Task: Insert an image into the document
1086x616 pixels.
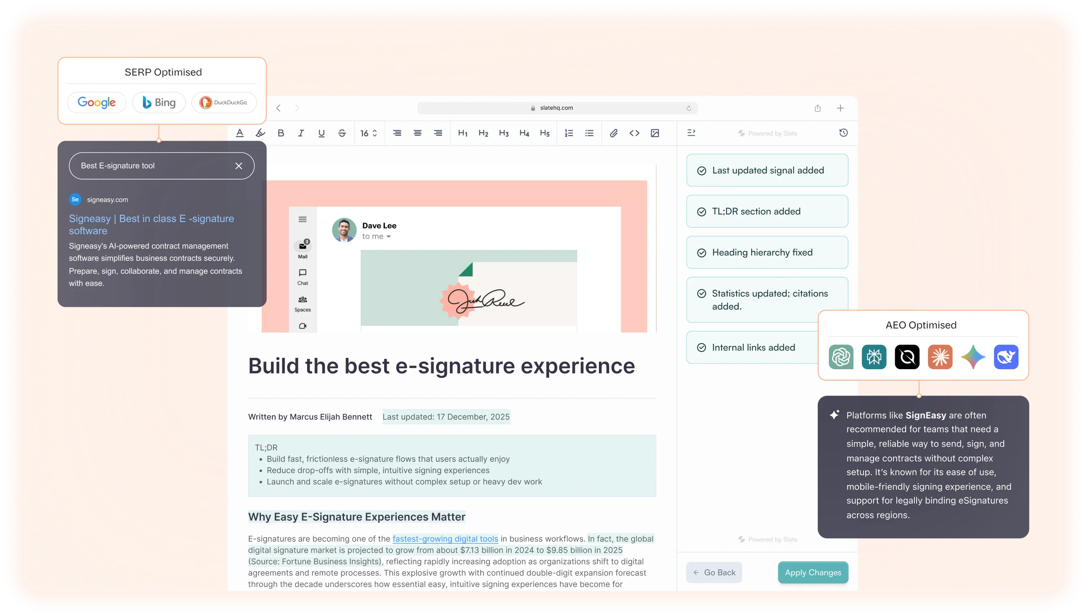Action: click(x=656, y=133)
